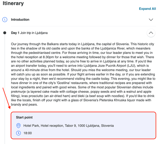Click the Day 1 description paragraph
Image resolution: width=167 pixels, height=144 pixels.
click(83, 74)
